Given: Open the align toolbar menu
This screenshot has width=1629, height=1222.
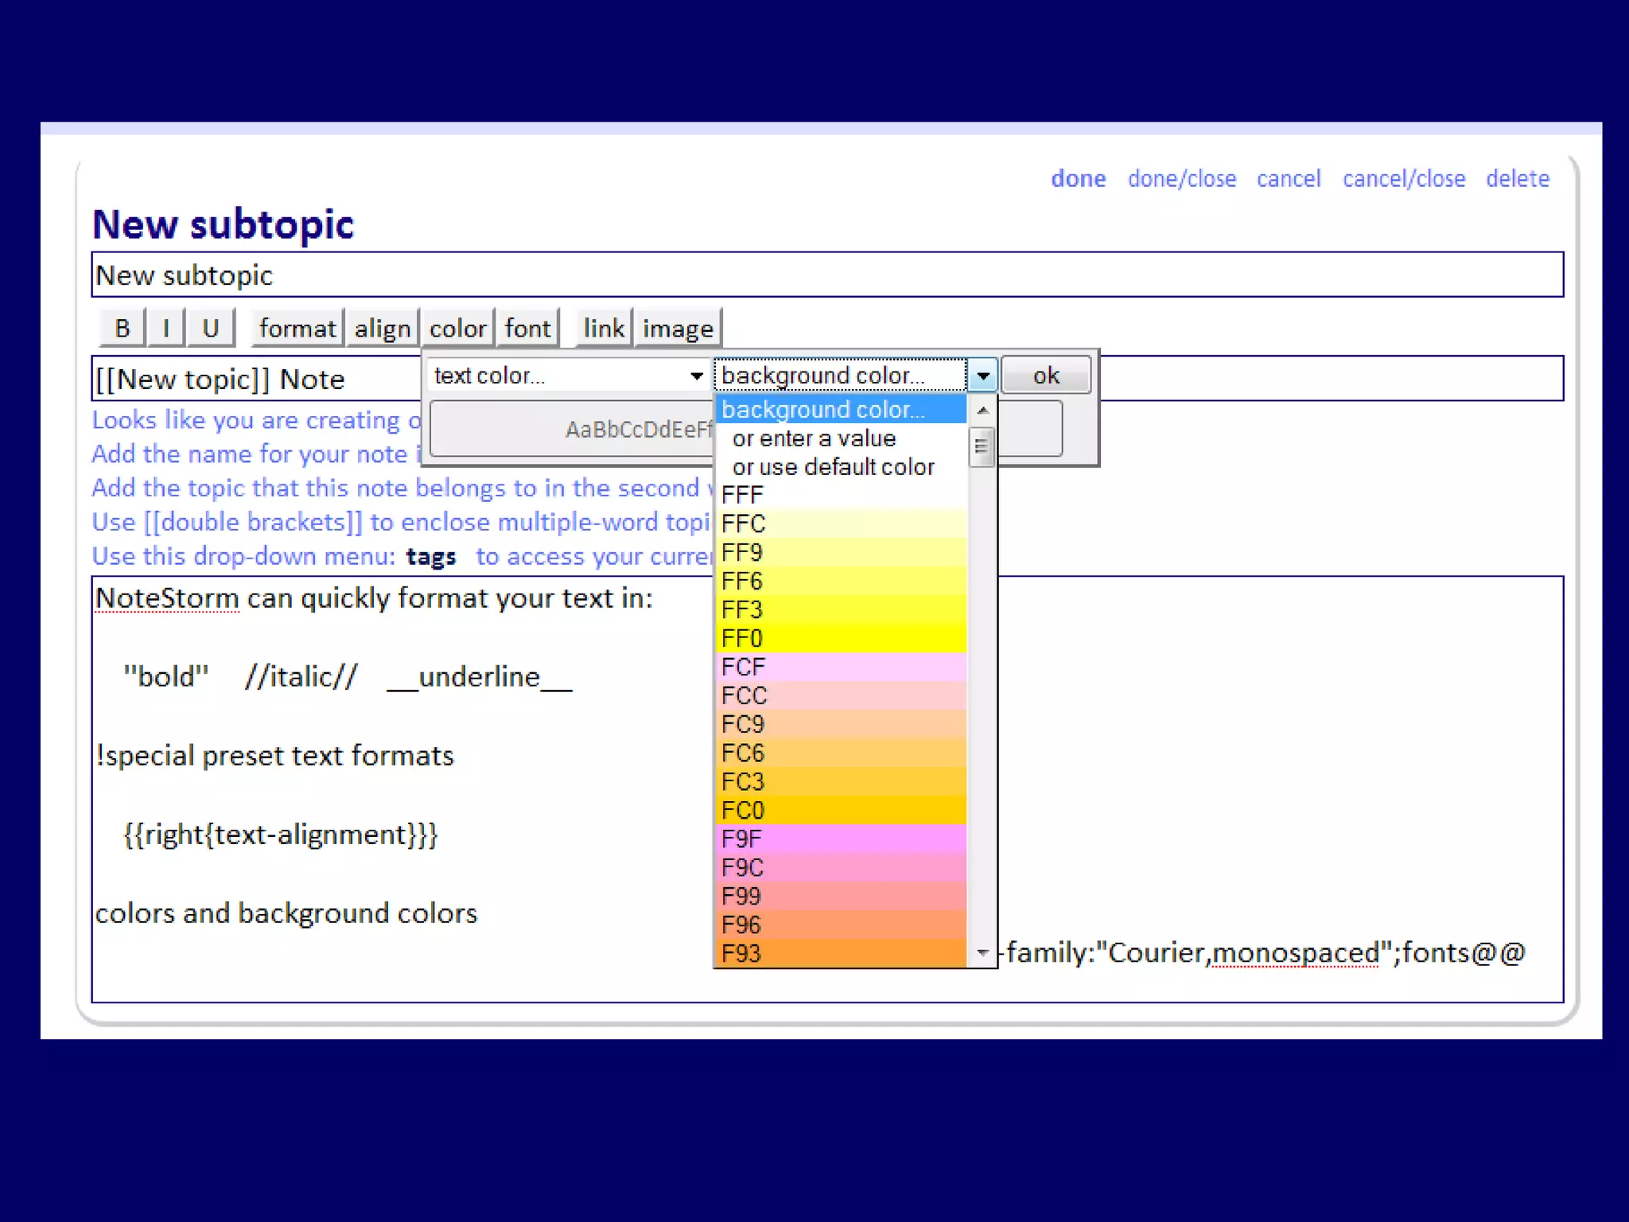Looking at the screenshot, I should coord(382,328).
